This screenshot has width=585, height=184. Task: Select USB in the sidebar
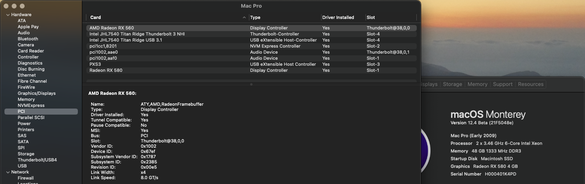coord(22,166)
